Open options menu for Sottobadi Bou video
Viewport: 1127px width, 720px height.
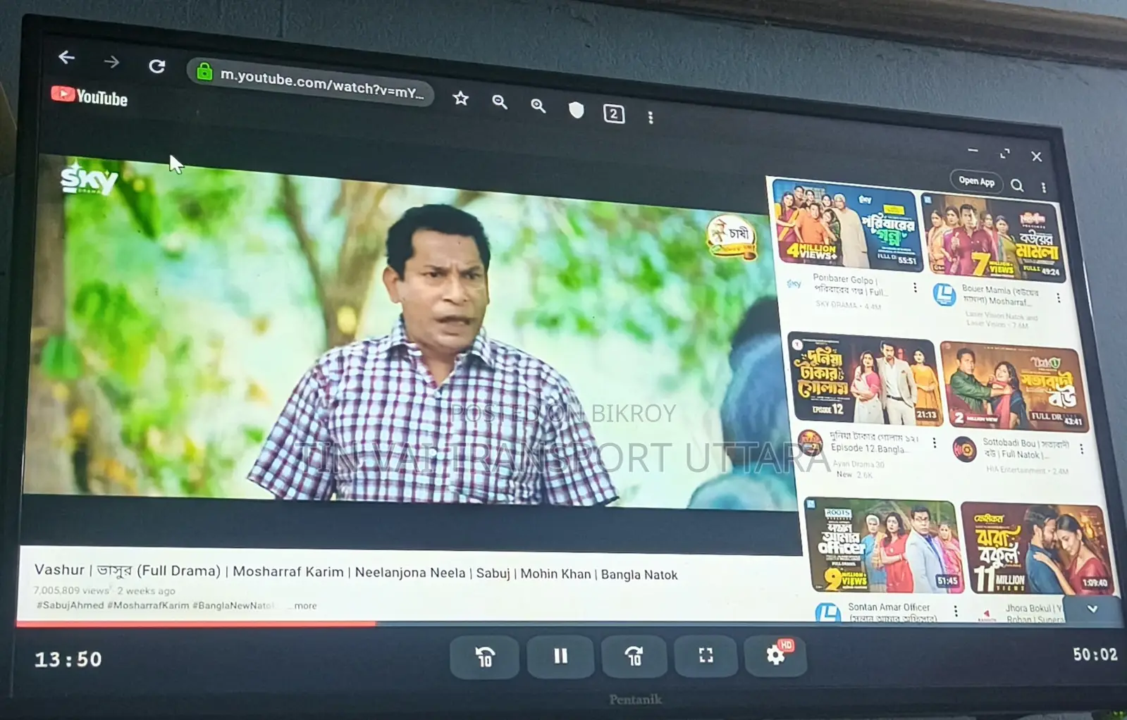point(1082,449)
